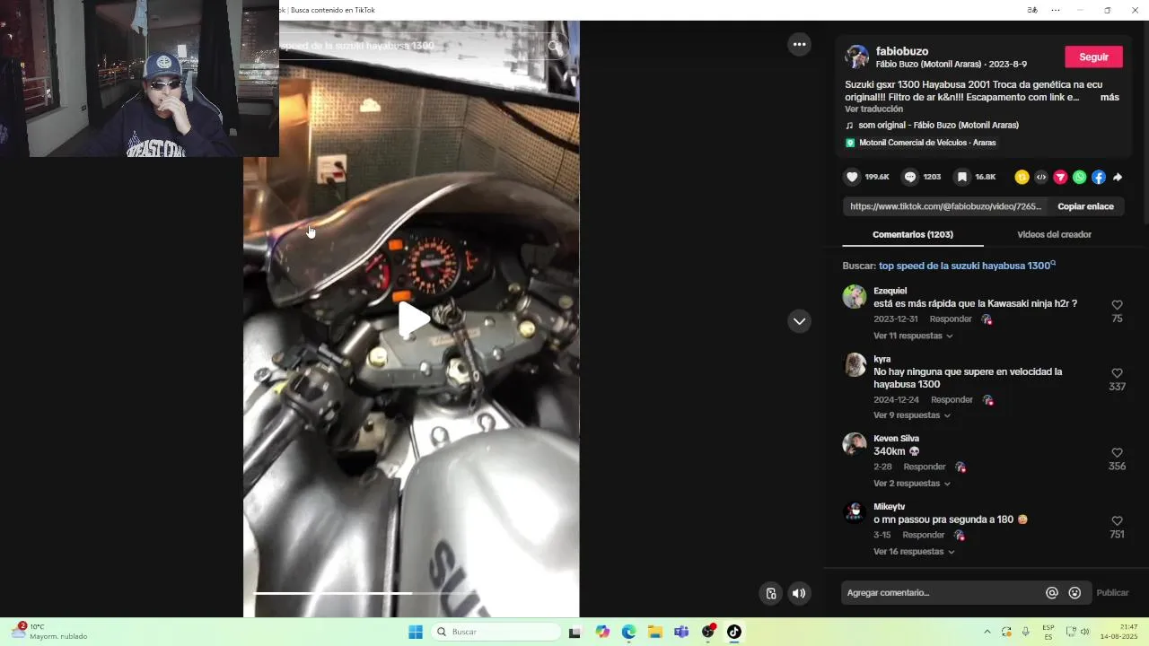Open the embed code icon
This screenshot has width=1149, height=646.
[1041, 177]
